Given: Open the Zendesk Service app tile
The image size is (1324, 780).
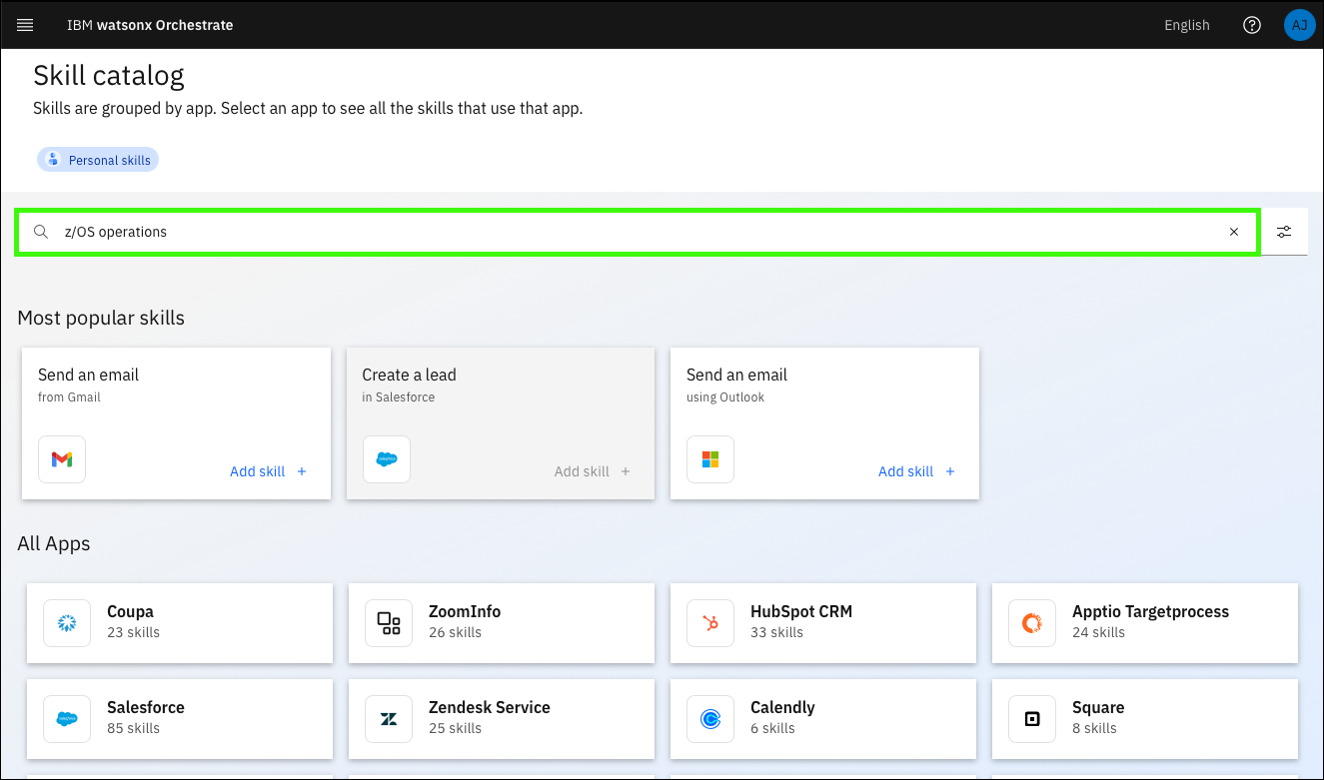Looking at the screenshot, I should click(501, 718).
